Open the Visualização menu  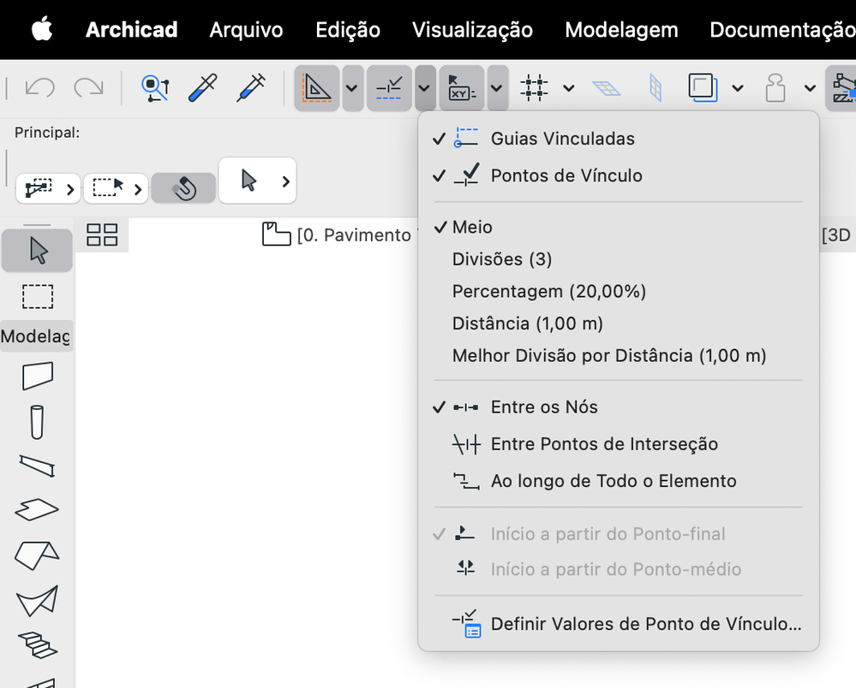pyautogui.click(x=472, y=29)
